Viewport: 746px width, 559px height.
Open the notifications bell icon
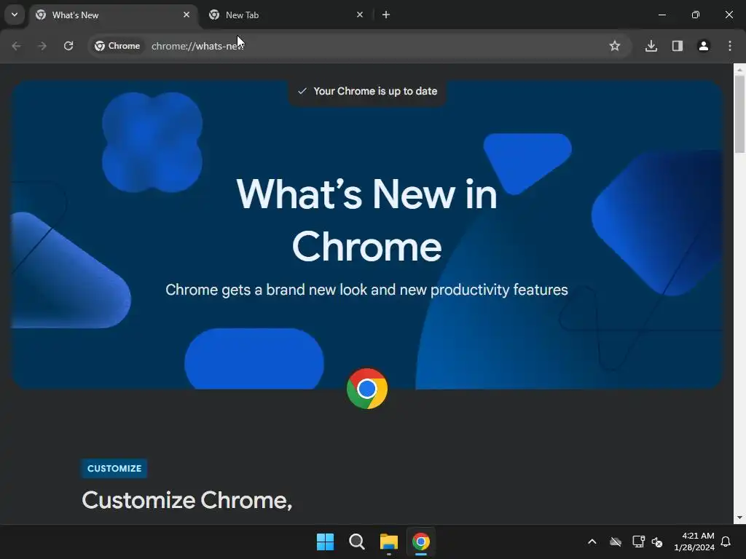click(x=726, y=542)
